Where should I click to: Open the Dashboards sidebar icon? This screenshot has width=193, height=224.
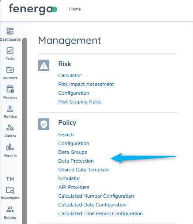(10, 31)
